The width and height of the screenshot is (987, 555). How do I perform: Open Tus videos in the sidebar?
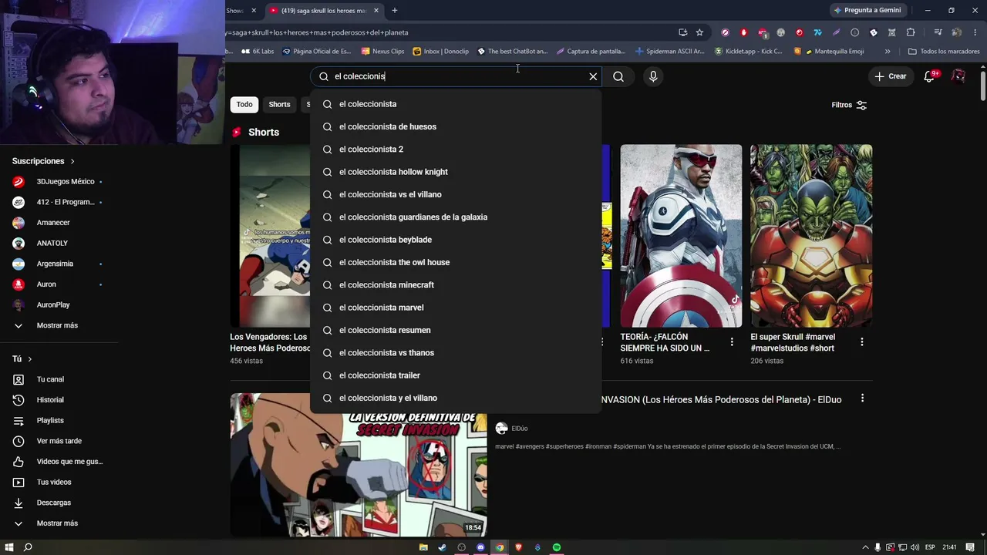(54, 482)
